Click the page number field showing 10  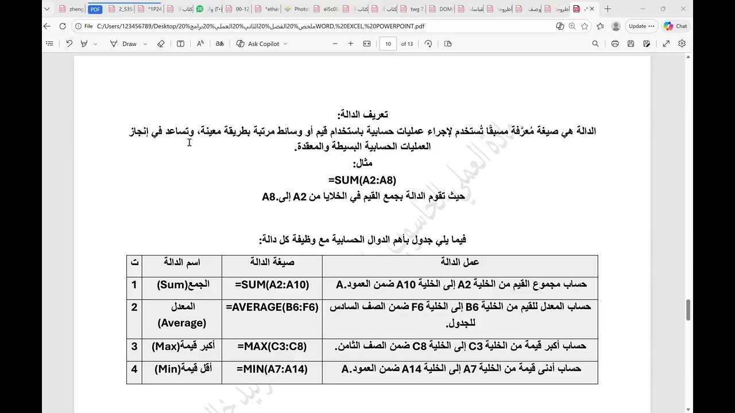pyautogui.click(x=388, y=44)
